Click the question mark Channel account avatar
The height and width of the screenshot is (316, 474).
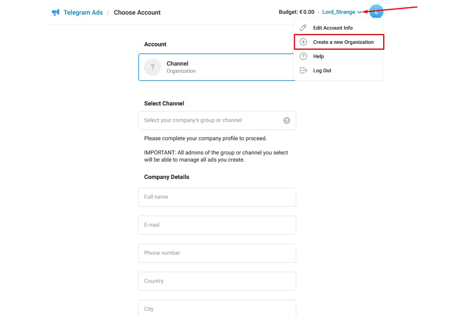pos(152,67)
